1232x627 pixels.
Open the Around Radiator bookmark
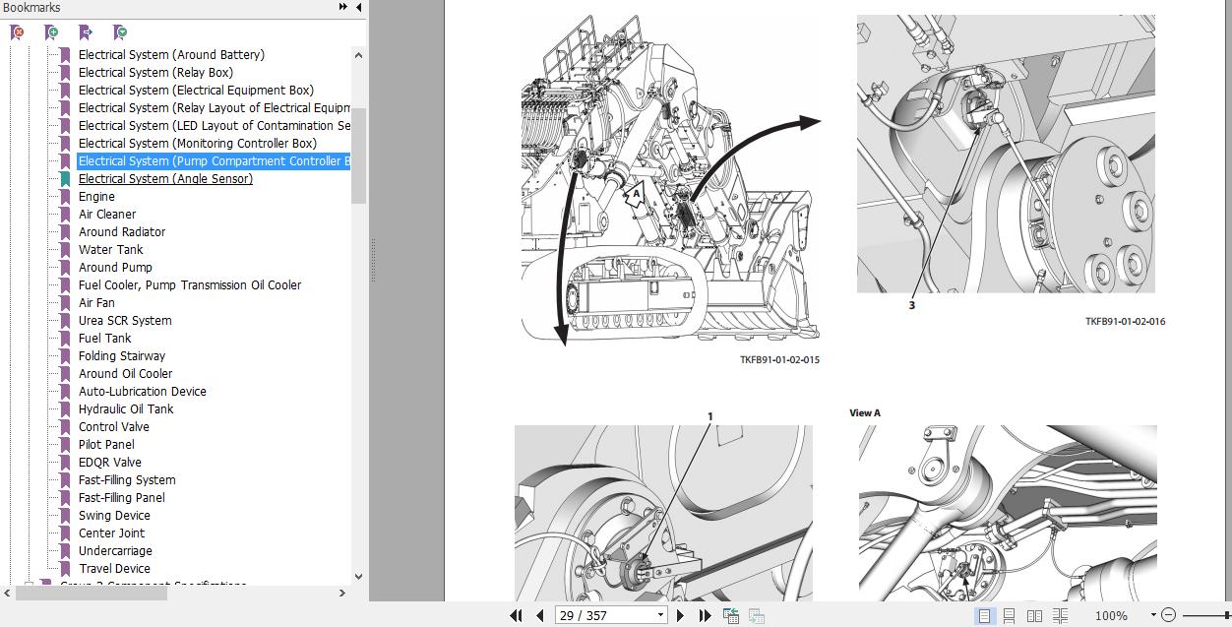122,231
